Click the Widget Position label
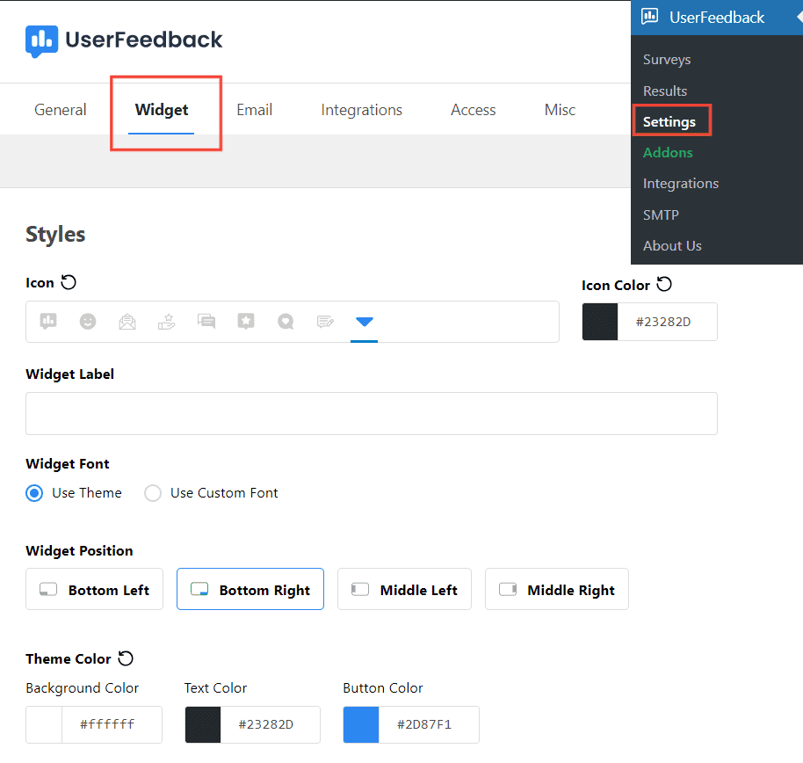This screenshot has width=803, height=763. (x=79, y=551)
